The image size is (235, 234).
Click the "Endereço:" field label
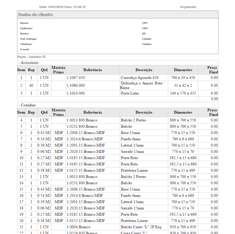coord(26,28)
